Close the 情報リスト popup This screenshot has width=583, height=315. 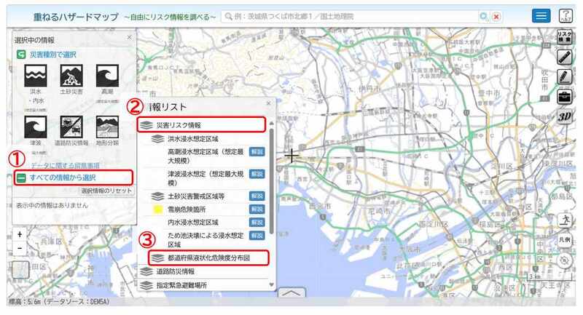coord(269,103)
